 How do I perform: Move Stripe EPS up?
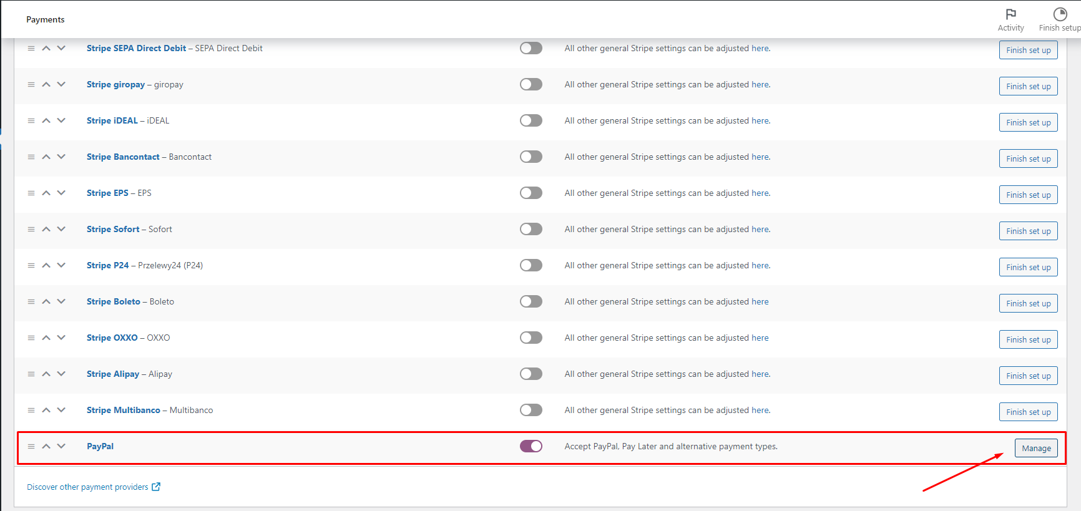(x=46, y=193)
